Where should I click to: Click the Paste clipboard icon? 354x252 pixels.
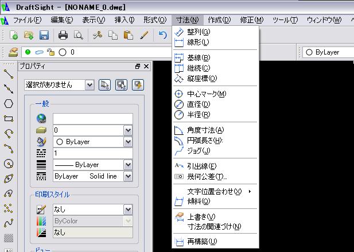click(x=128, y=35)
